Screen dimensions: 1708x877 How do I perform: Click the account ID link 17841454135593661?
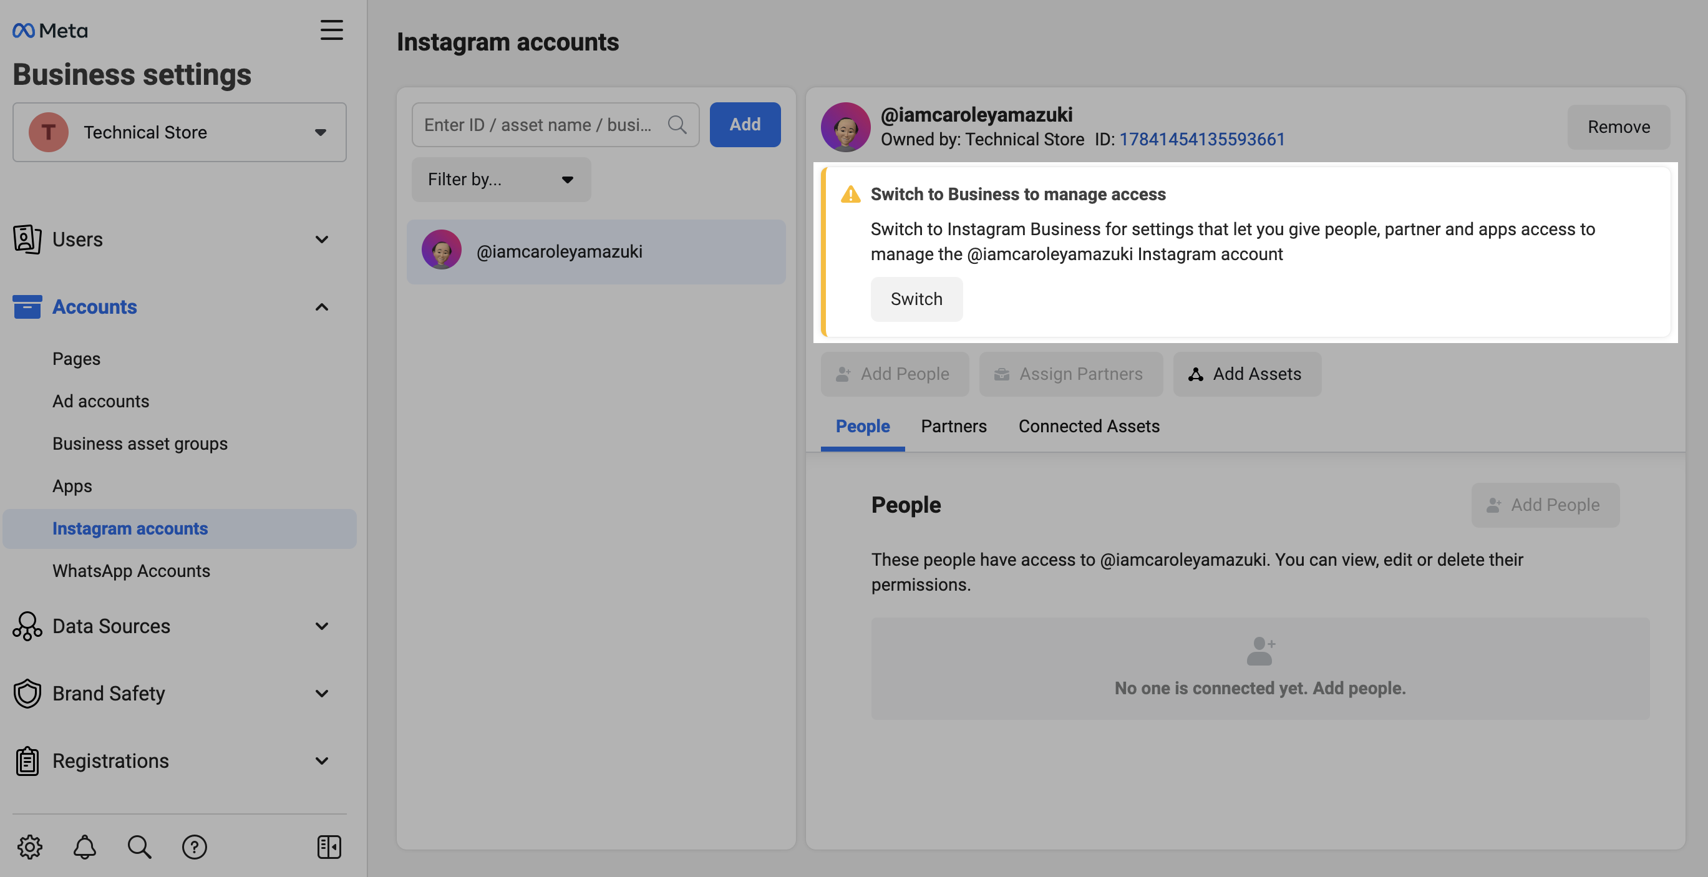[x=1201, y=139]
